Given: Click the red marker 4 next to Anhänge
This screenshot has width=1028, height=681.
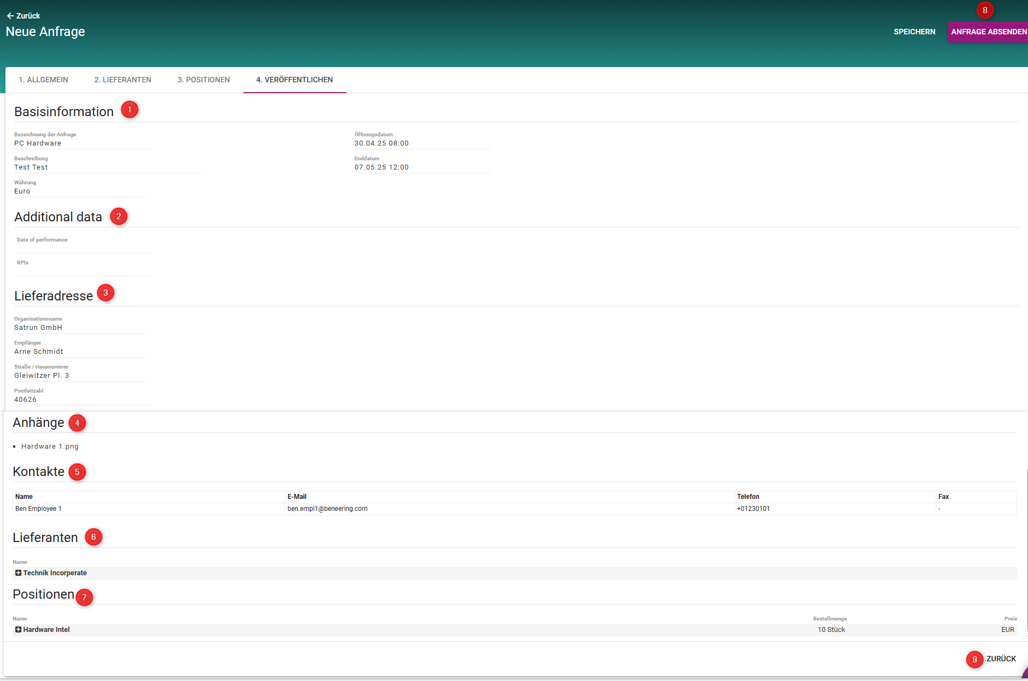Looking at the screenshot, I should tap(77, 423).
